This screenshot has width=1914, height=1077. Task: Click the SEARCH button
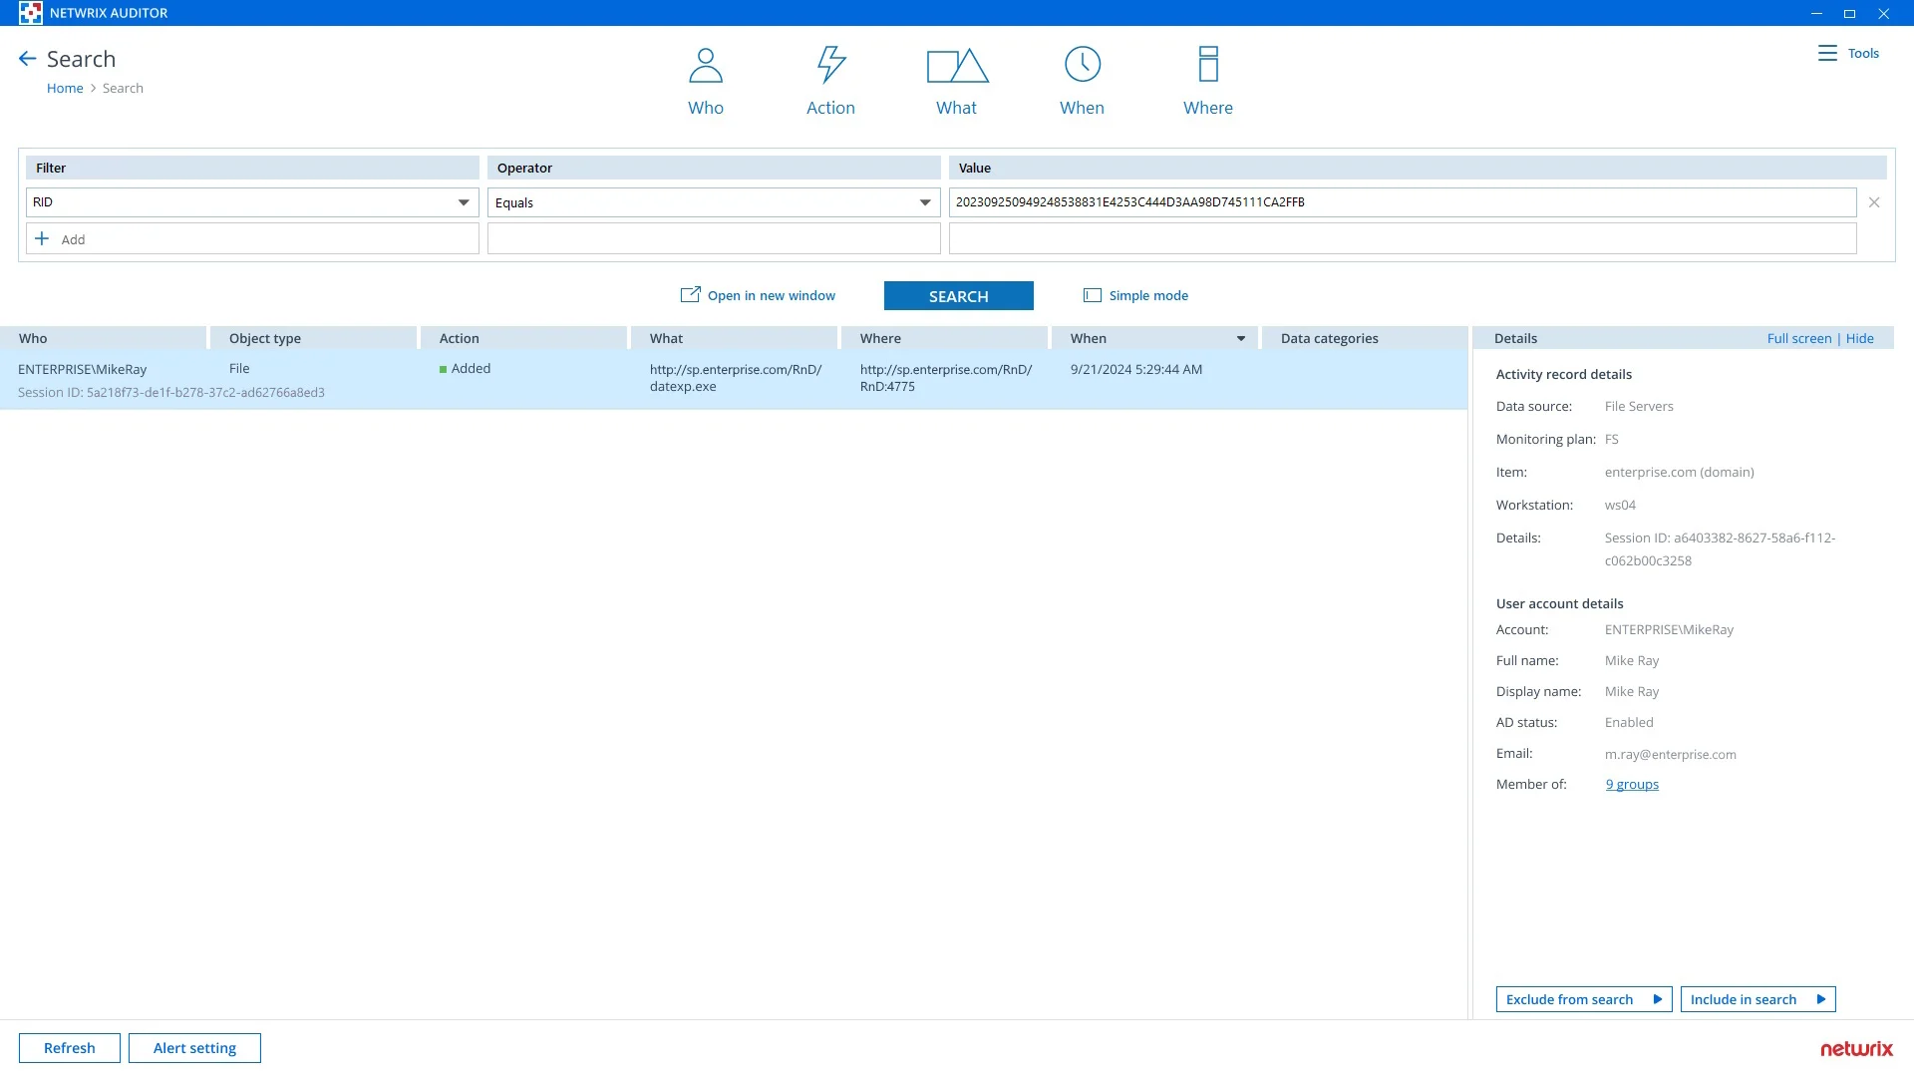959,296
